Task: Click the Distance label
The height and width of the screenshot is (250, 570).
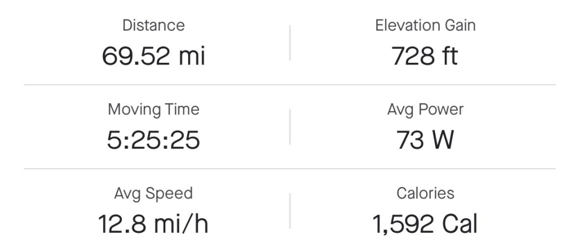Action: pyautogui.click(x=154, y=26)
